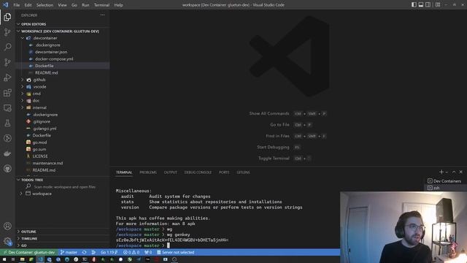This screenshot has height=263, width=467.
Task: Select the zsh terminal entry
Action: [x=444, y=188]
